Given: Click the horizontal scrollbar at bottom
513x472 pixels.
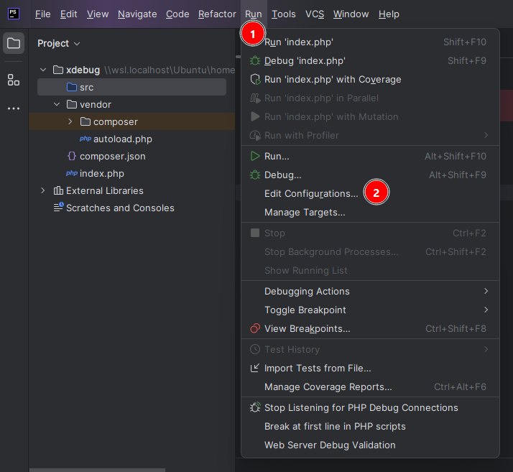Looking at the screenshot, I should click(97, 470).
